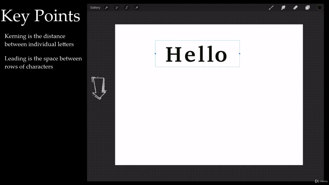329x185 pixels.
Task: Select the Brush tool
Action: click(271, 8)
